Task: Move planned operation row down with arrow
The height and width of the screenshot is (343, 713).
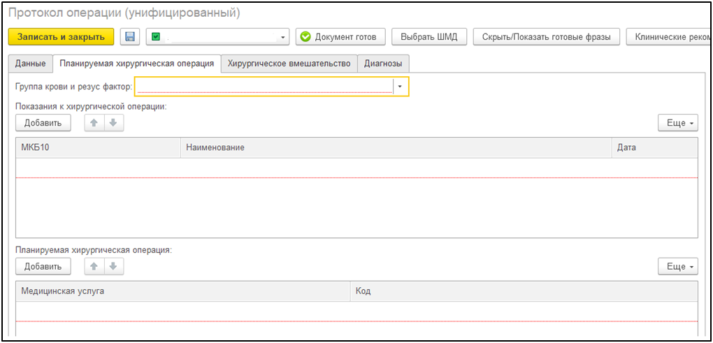Action: click(113, 266)
